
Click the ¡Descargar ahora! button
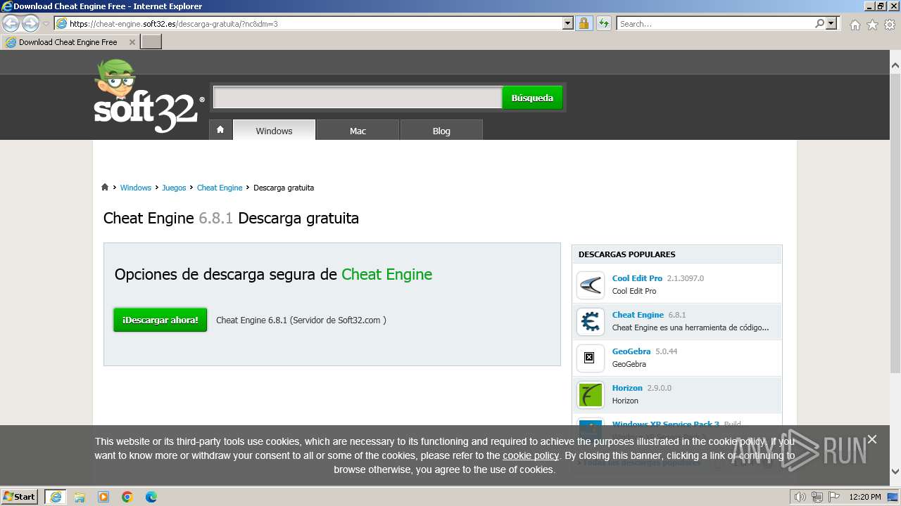coord(160,320)
